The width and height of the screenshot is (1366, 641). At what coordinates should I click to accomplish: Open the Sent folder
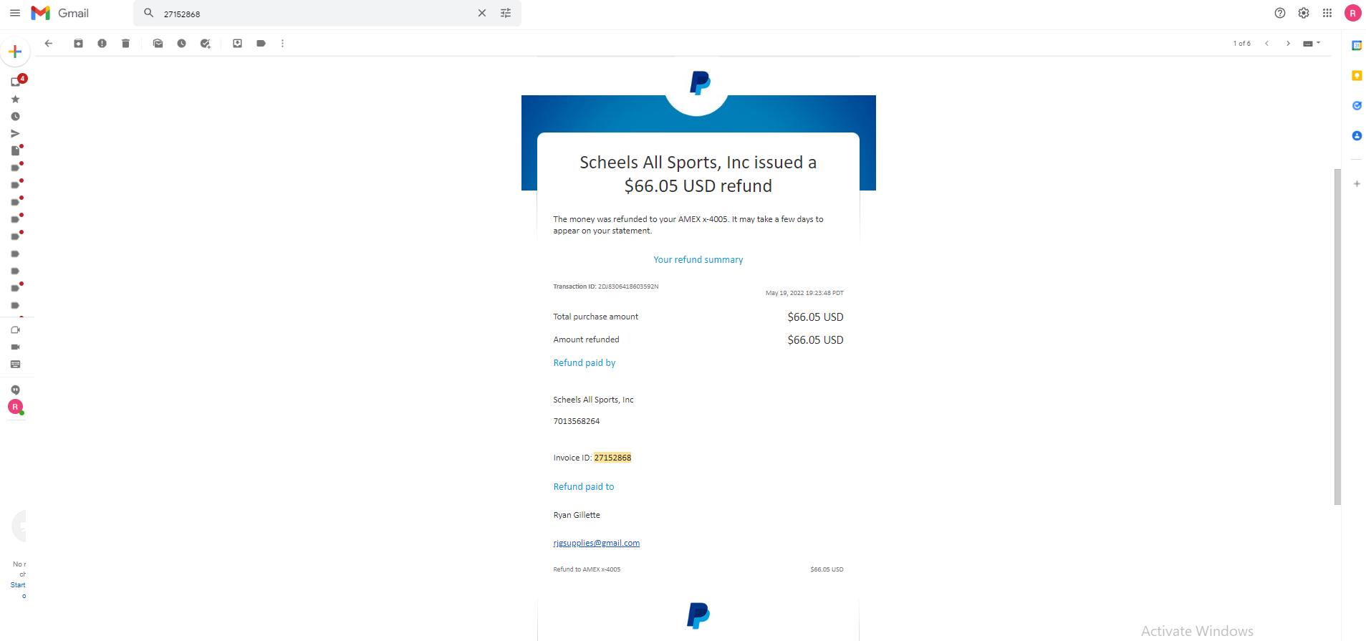tap(15, 134)
